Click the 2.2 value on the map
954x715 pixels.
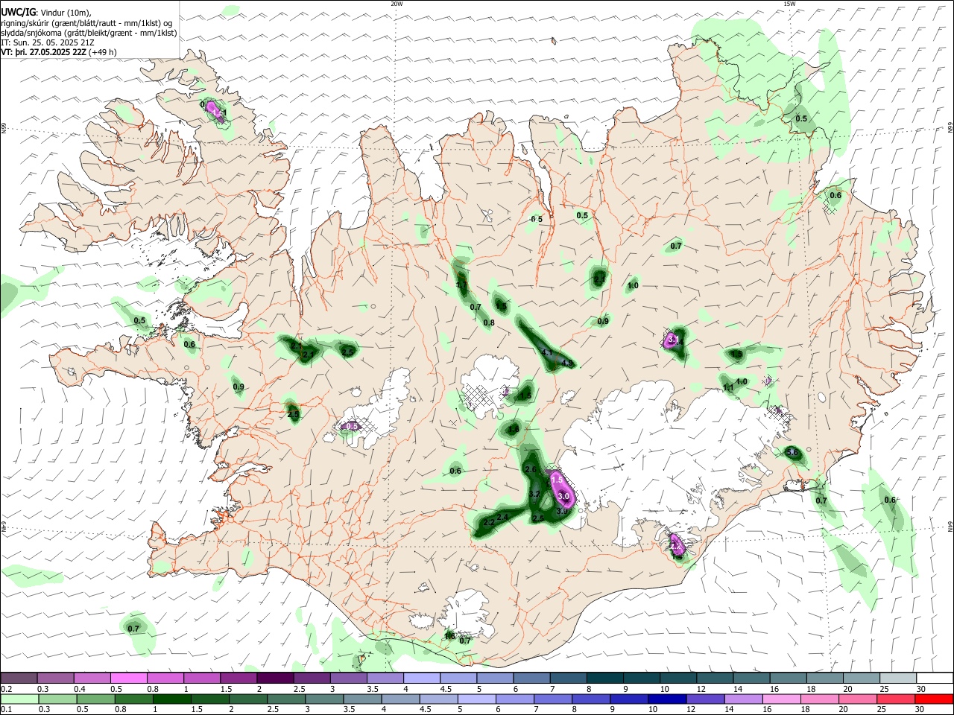point(489,523)
